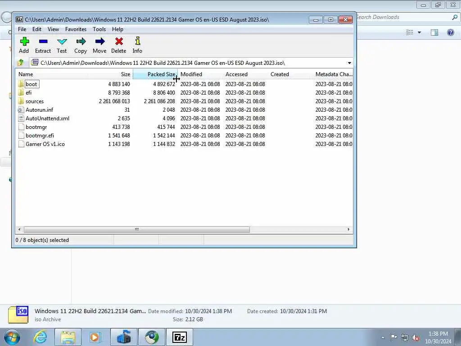Open the File menu
The height and width of the screenshot is (346, 461).
point(22,29)
